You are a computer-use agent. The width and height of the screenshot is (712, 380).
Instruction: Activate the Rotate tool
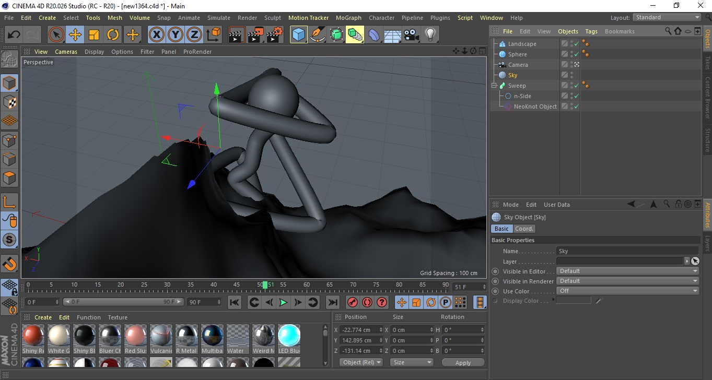[x=113, y=35]
